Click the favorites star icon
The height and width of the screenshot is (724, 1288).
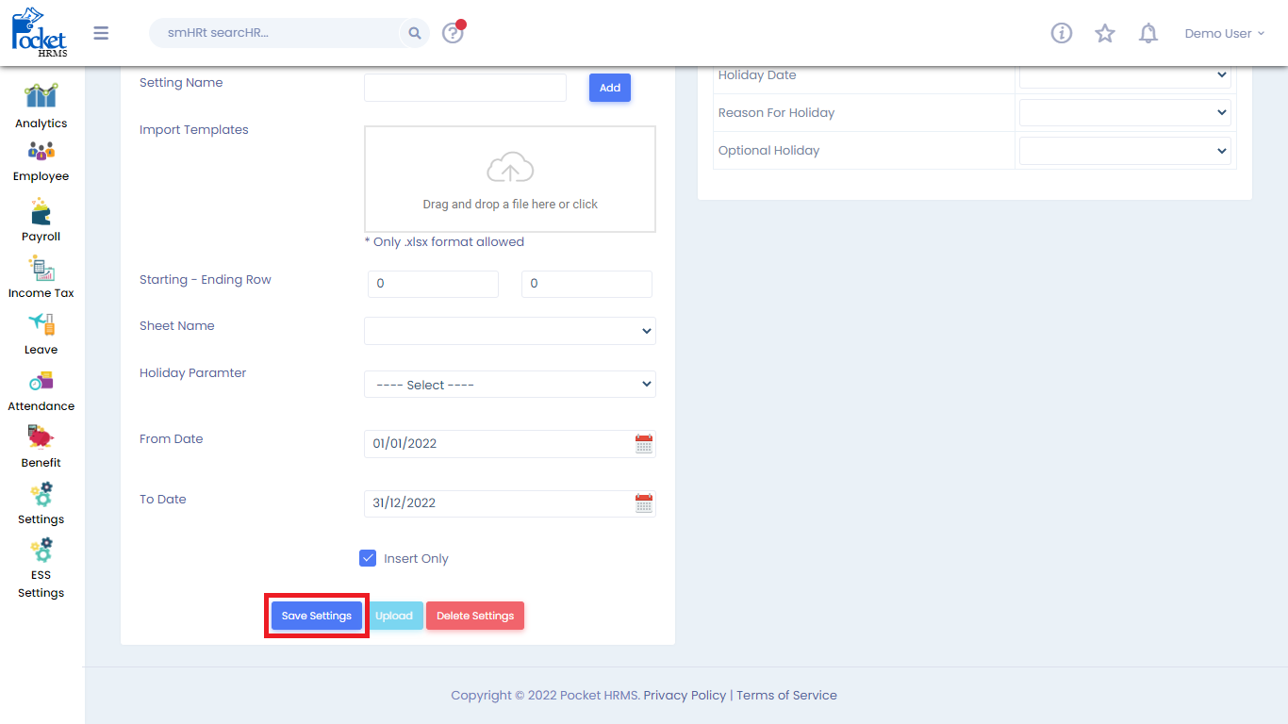tap(1105, 33)
